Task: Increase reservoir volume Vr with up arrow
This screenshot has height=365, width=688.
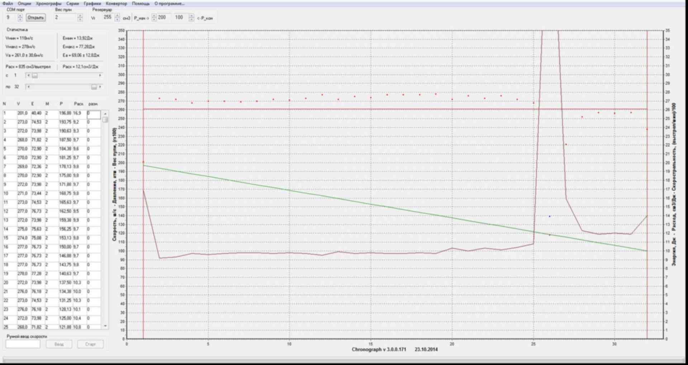Action: (117, 16)
